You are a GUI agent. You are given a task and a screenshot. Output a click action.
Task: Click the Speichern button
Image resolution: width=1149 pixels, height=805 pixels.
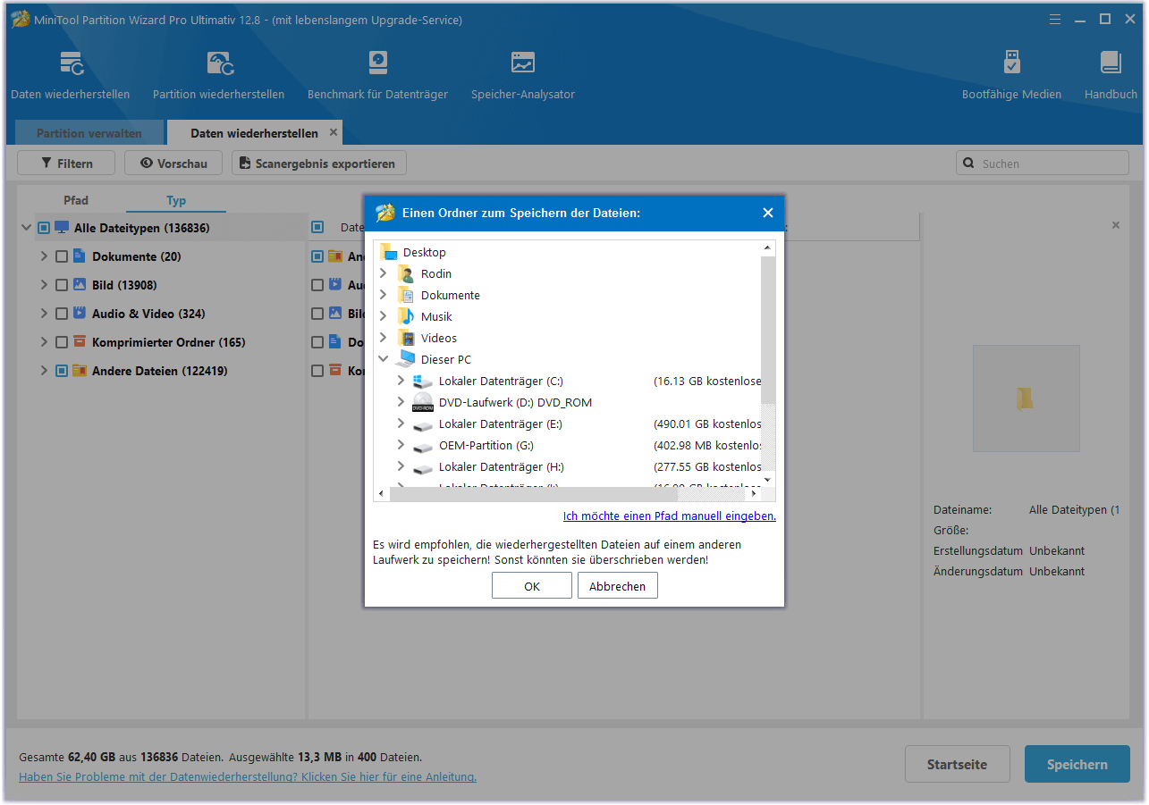pyautogui.click(x=1077, y=765)
